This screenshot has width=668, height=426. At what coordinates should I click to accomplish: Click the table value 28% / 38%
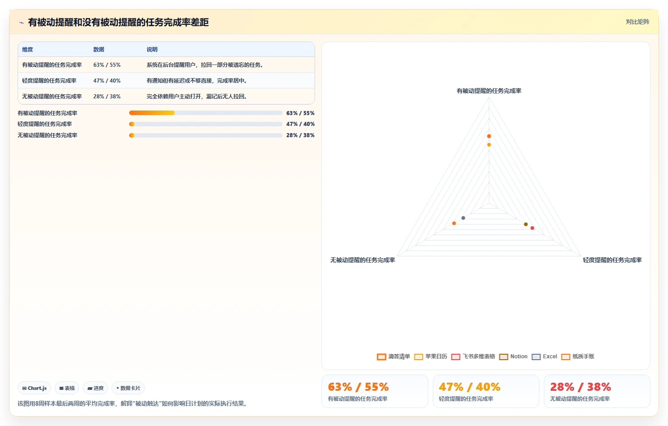coord(107,97)
